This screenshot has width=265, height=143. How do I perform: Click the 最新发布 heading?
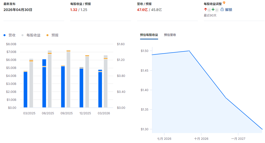click(x=9, y=4)
